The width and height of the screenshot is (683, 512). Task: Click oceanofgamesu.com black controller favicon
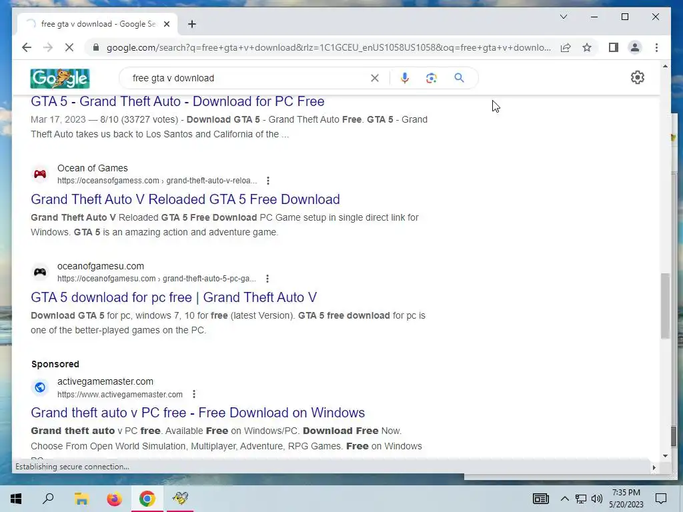tap(40, 272)
